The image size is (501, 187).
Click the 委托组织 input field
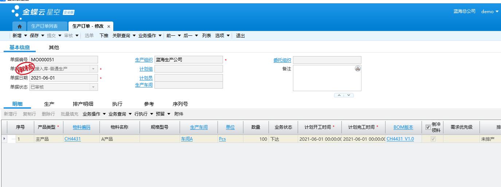point(327,60)
